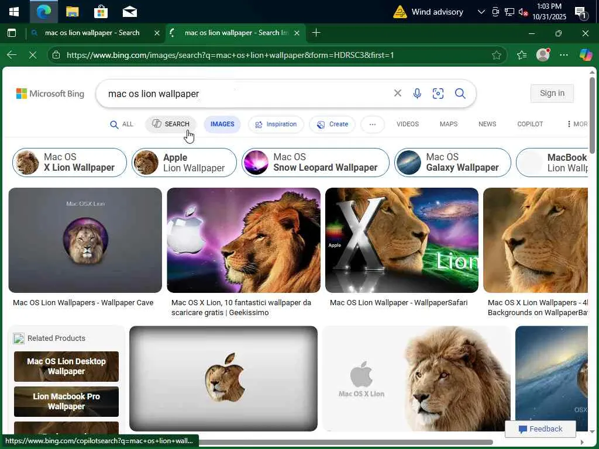Image resolution: width=599 pixels, height=449 pixels.
Task: Open a new browser tab
Action: tap(316, 33)
